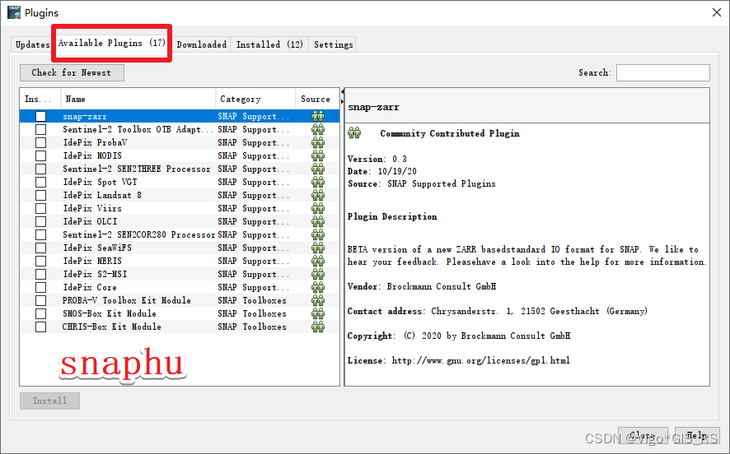
Task: Close the Plugins dialog window
Action: pyautogui.click(x=717, y=12)
